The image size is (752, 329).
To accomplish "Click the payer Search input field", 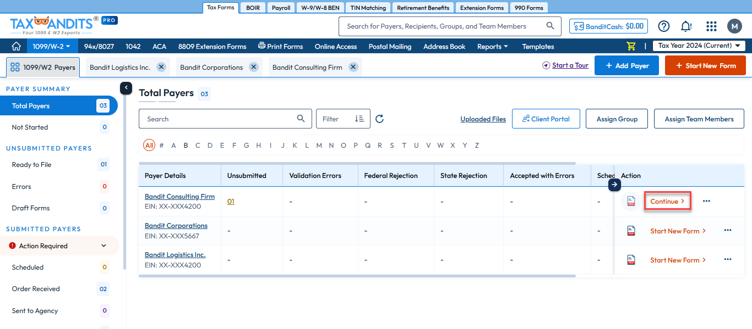I will pyautogui.click(x=225, y=119).
